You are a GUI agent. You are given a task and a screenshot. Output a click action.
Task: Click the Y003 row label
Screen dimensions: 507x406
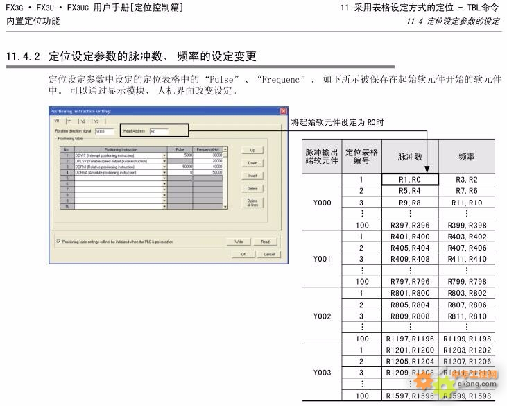(322, 373)
